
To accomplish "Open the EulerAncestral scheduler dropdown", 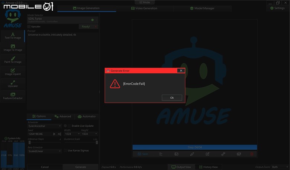I will click(x=44, y=126).
